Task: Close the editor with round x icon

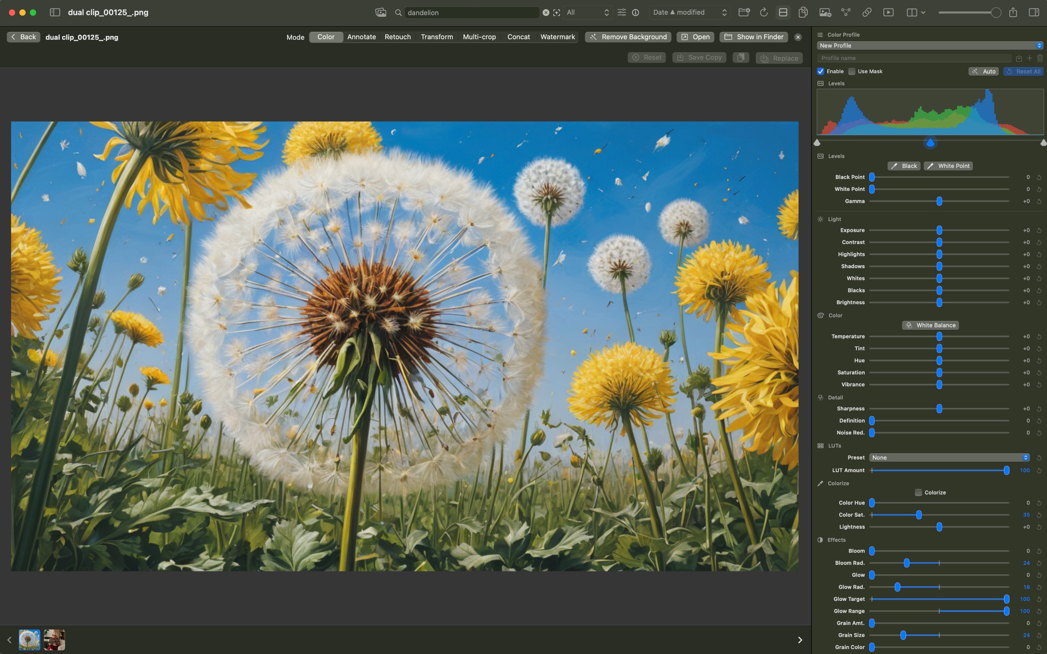Action: pyautogui.click(x=798, y=37)
